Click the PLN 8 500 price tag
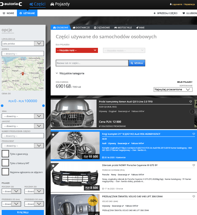197x215 pixels. click(91, 188)
